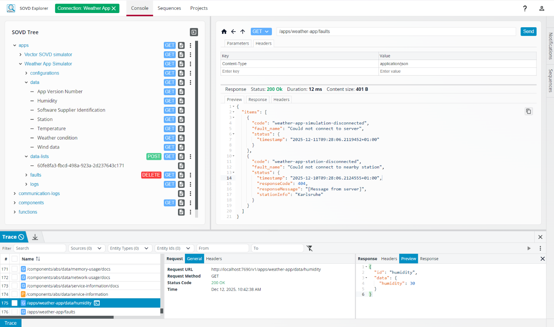Click the trace list horizontal scrollbar
The image size is (554, 327).
click(57, 317)
